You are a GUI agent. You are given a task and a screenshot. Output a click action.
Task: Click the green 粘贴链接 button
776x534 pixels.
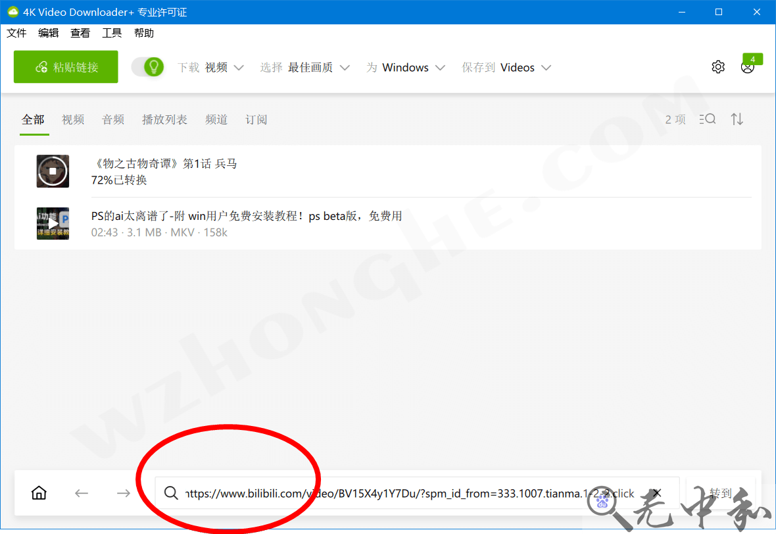[65, 67]
